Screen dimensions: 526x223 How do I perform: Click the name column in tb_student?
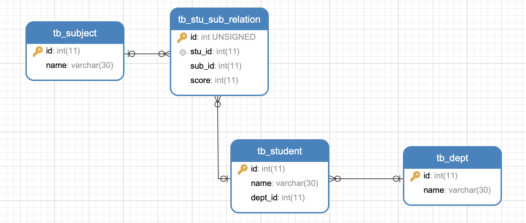pos(284,183)
